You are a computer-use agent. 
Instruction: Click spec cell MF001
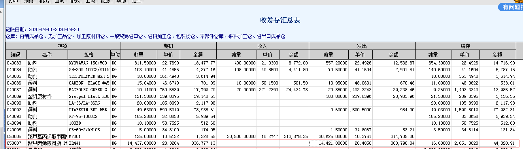[x=89, y=136]
